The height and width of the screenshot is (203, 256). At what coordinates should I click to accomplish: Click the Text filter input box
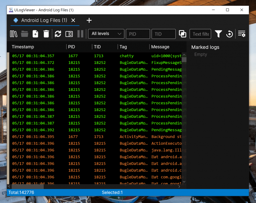click(x=200, y=34)
